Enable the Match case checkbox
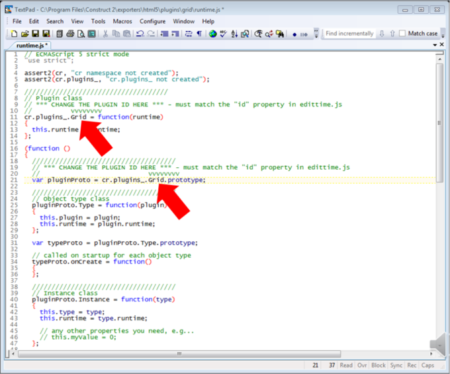This screenshot has width=450, height=374. (402, 34)
